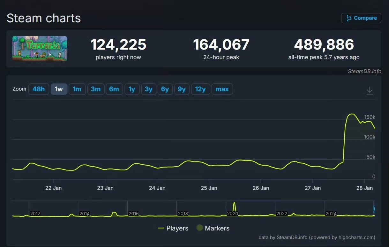This screenshot has height=247, width=389.
Task: Open the SteamDB.info credit link
Action: pos(364,71)
